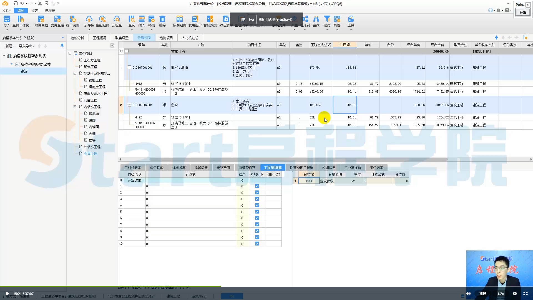Collapse the 内装饰工程 tree node
Screen dimensions: 533x300
point(75,107)
